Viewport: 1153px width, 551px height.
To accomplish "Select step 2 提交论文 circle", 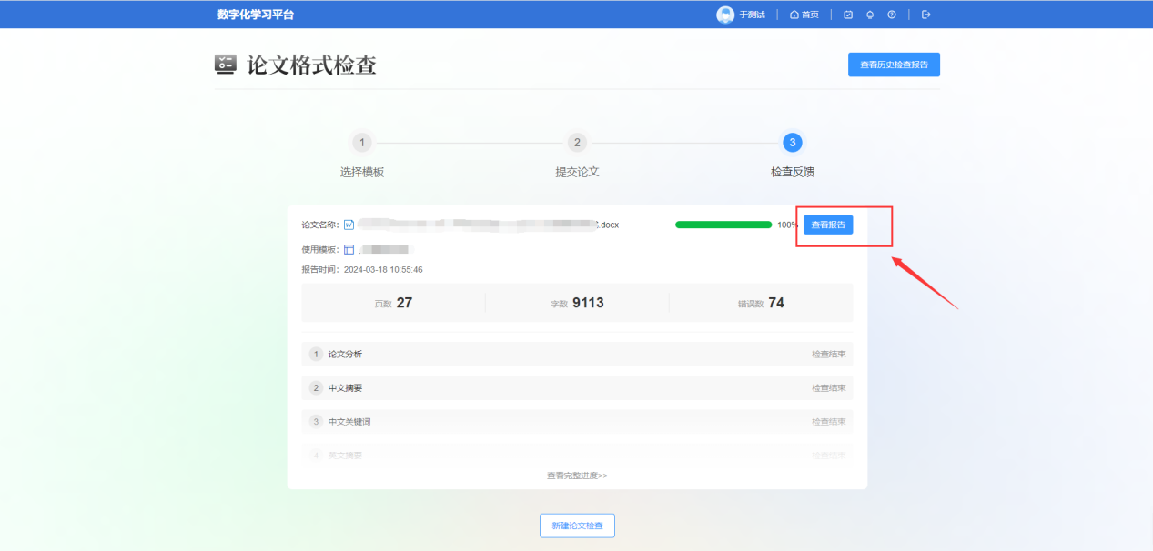I will [x=577, y=143].
